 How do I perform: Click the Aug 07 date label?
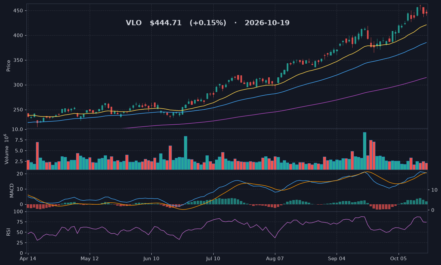coord(275,258)
